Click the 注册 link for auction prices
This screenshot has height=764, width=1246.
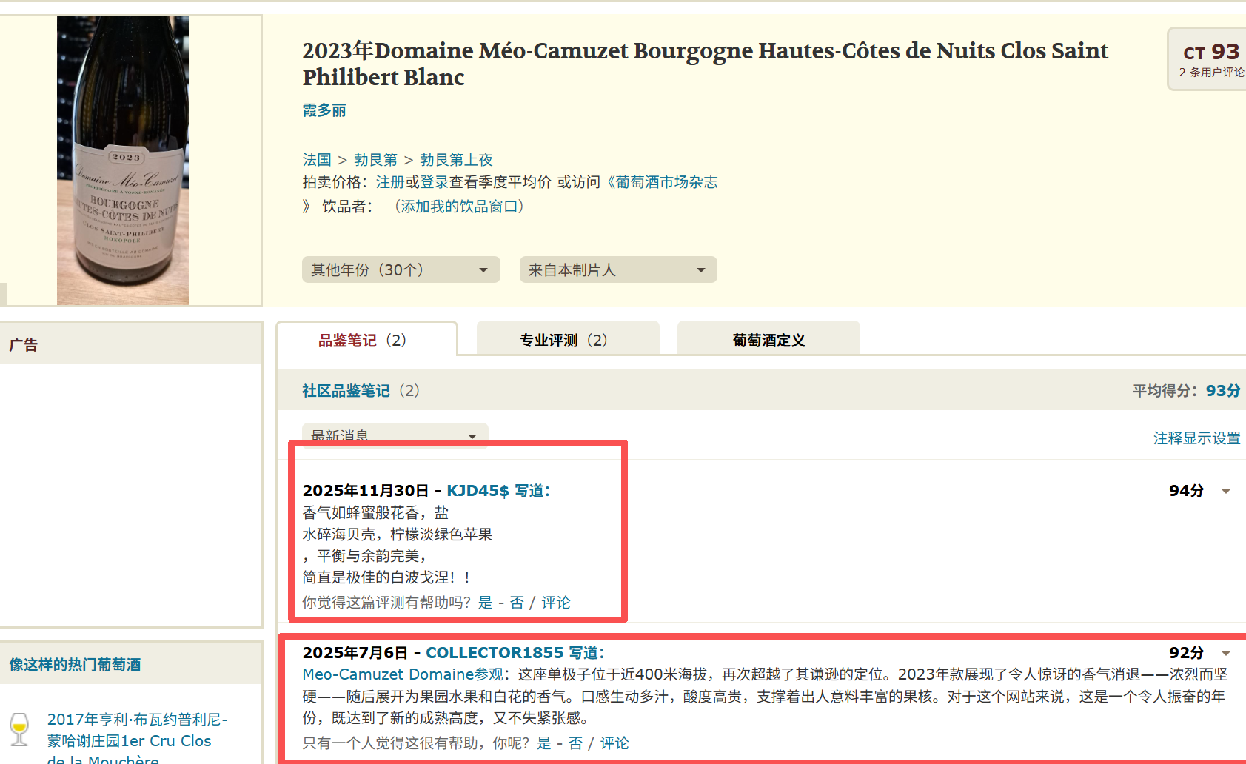pyautogui.click(x=390, y=182)
